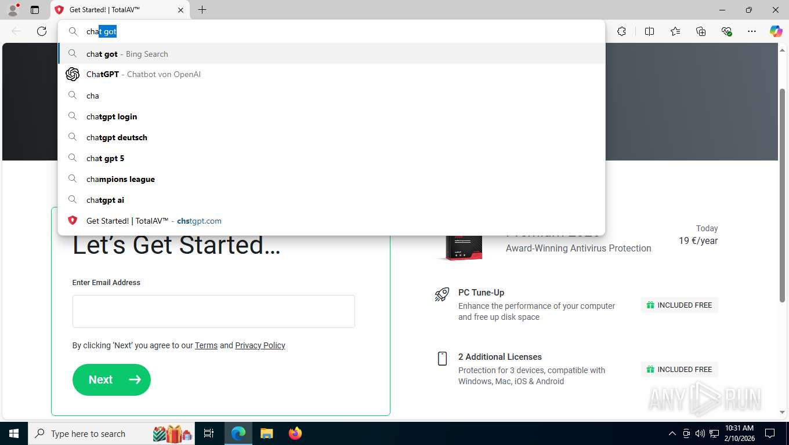Open the Extensions puzzle icon

[621, 31]
